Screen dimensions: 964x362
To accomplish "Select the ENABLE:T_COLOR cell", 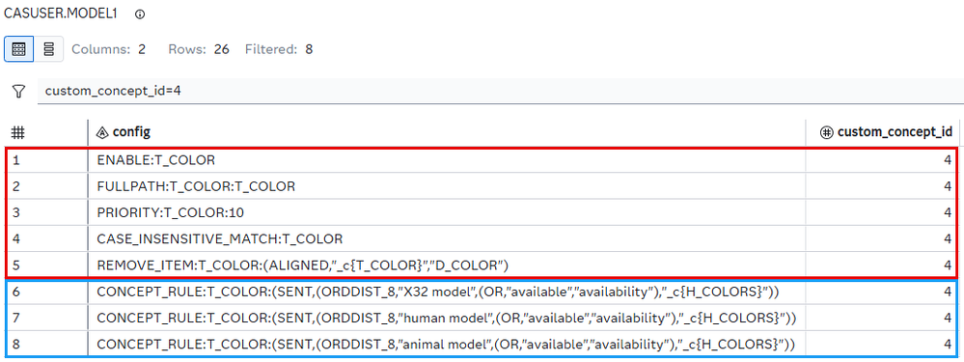I will coord(447,160).
